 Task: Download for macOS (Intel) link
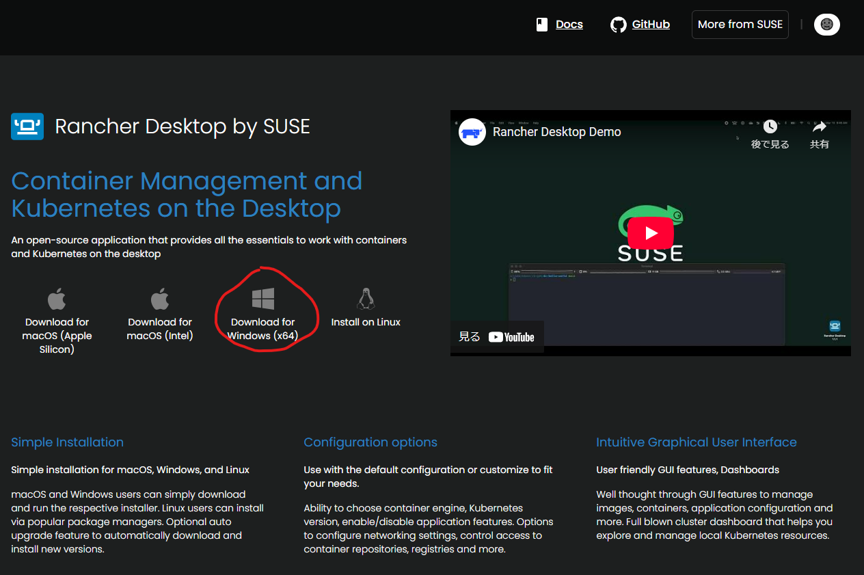[x=160, y=329]
